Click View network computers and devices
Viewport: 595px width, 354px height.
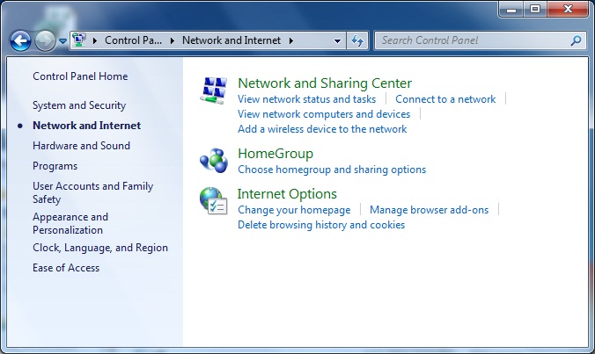(x=324, y=114)
